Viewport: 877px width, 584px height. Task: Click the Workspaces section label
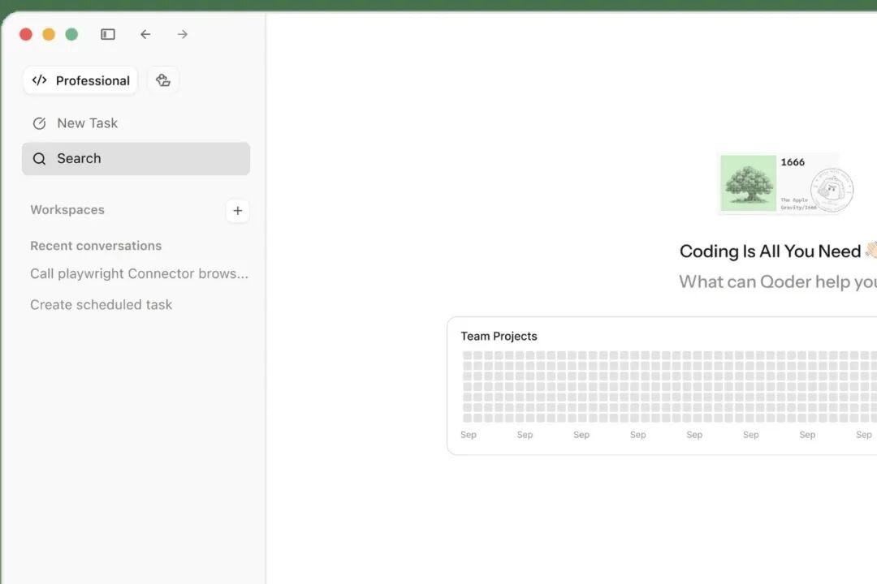67,209
